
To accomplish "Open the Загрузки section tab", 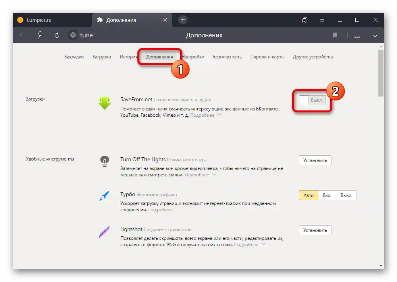I will click(102, 57).
